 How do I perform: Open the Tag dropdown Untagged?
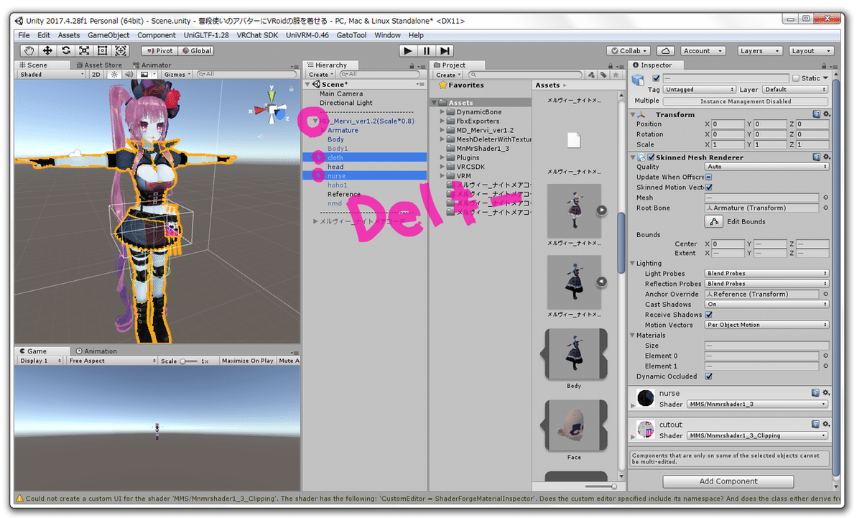coord(700,90)
